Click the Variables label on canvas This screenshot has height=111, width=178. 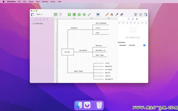coord(83,50)
